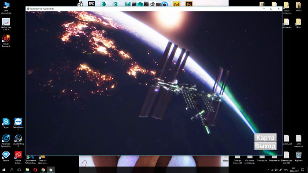Open the taskbar clock and date

(x=295, y=170)
